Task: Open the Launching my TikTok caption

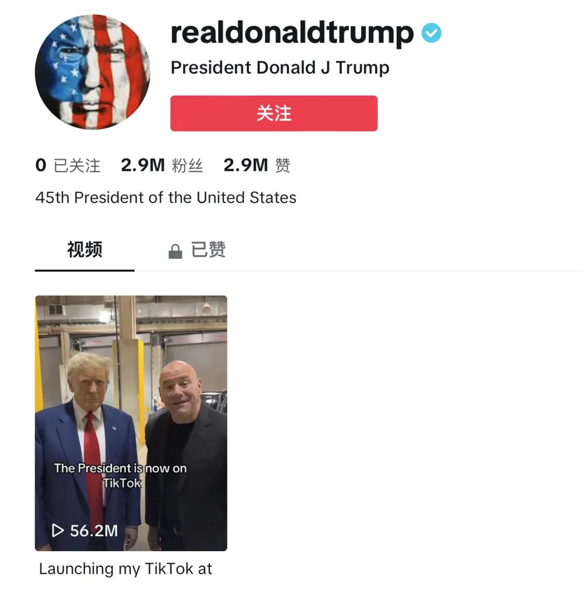Action: 125,569
